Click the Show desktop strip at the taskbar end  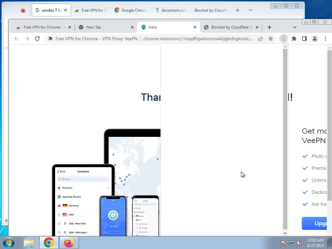(x=330, y=243)
